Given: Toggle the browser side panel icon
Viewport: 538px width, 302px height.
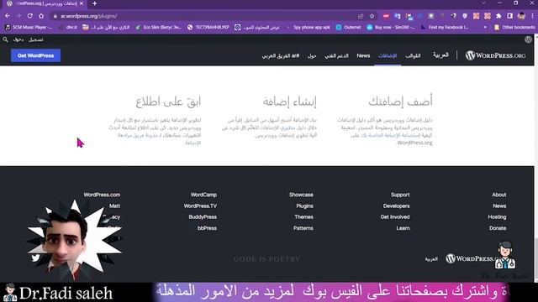Looking at the screenshot, I should pyautogui.click(x=510, y=16).
